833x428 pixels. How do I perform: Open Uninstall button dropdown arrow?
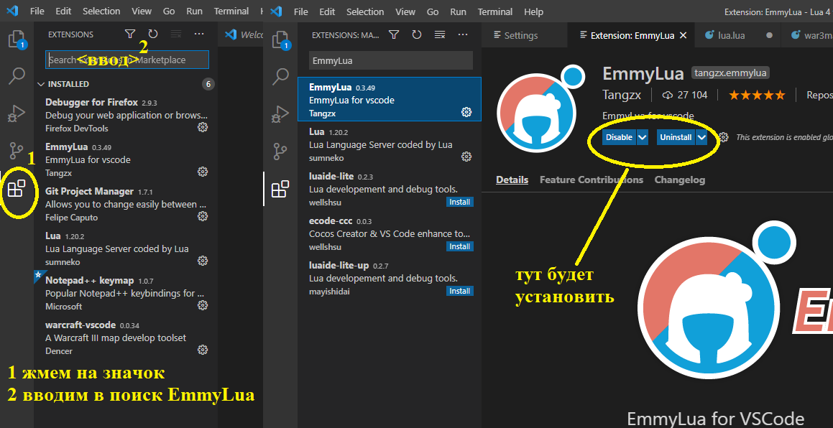tap(701, 137)
